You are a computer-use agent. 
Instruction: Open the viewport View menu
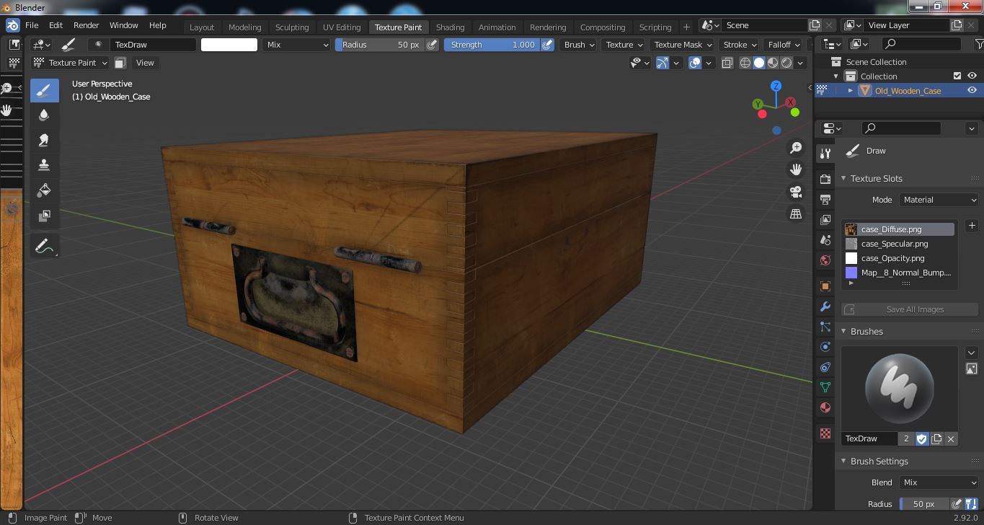[x=145, y=63]
